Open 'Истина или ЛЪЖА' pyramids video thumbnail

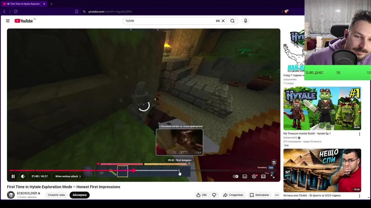tap(322, 170)
